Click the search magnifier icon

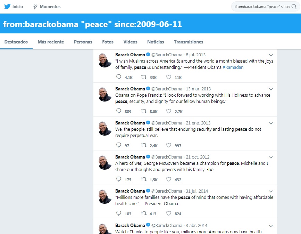(x=294, y=7)
